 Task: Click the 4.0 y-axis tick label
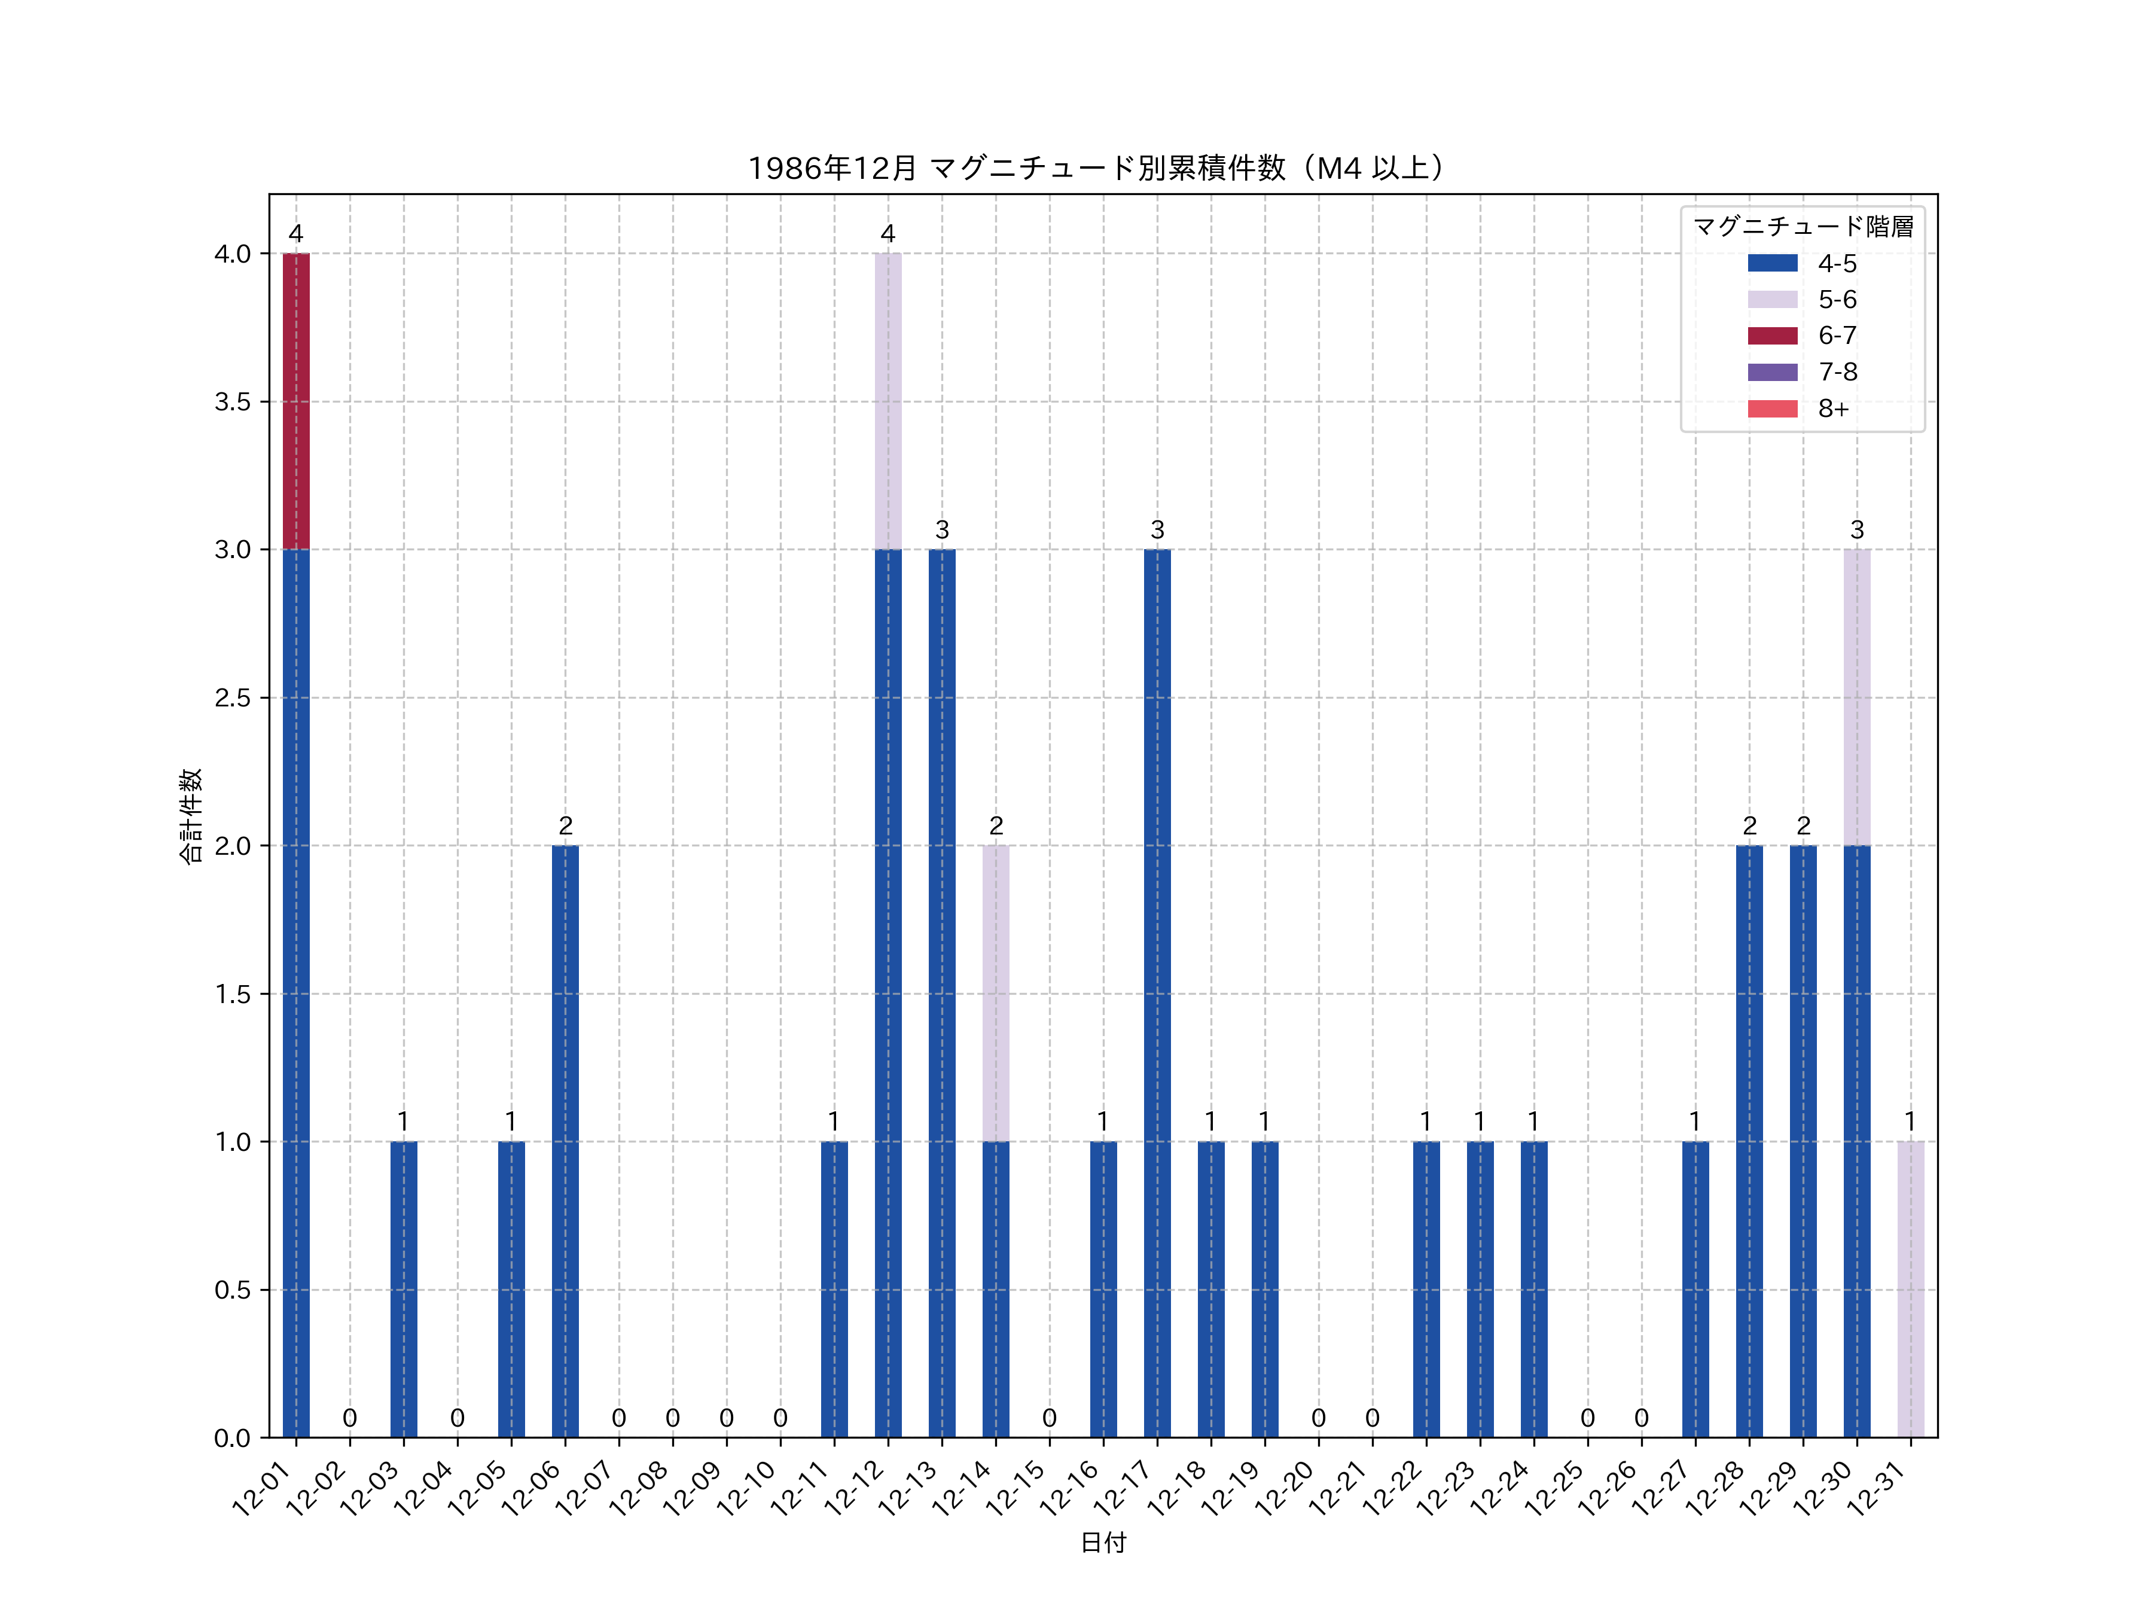(233, 254)
